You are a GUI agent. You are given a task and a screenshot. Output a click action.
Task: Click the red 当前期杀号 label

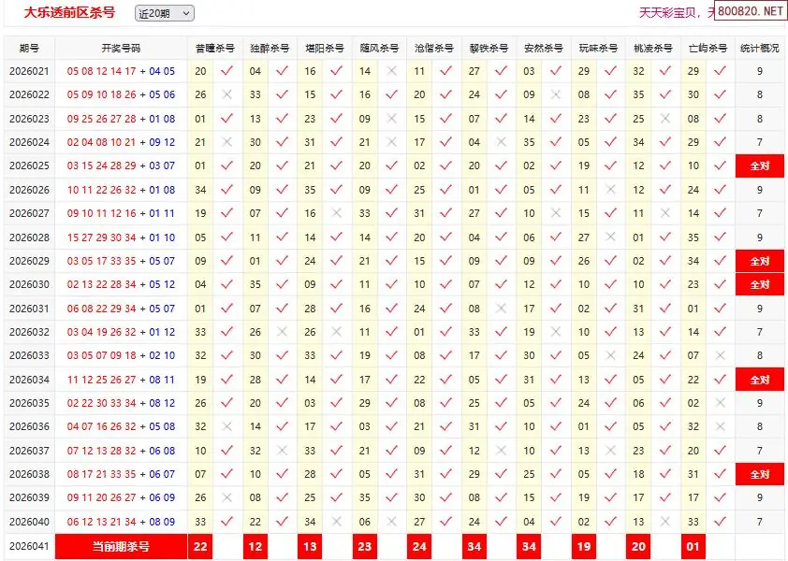click(x=121, y=546)
